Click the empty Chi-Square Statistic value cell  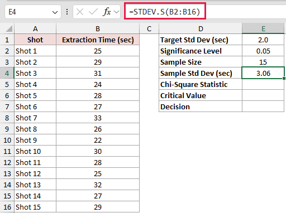coord(263,84)
